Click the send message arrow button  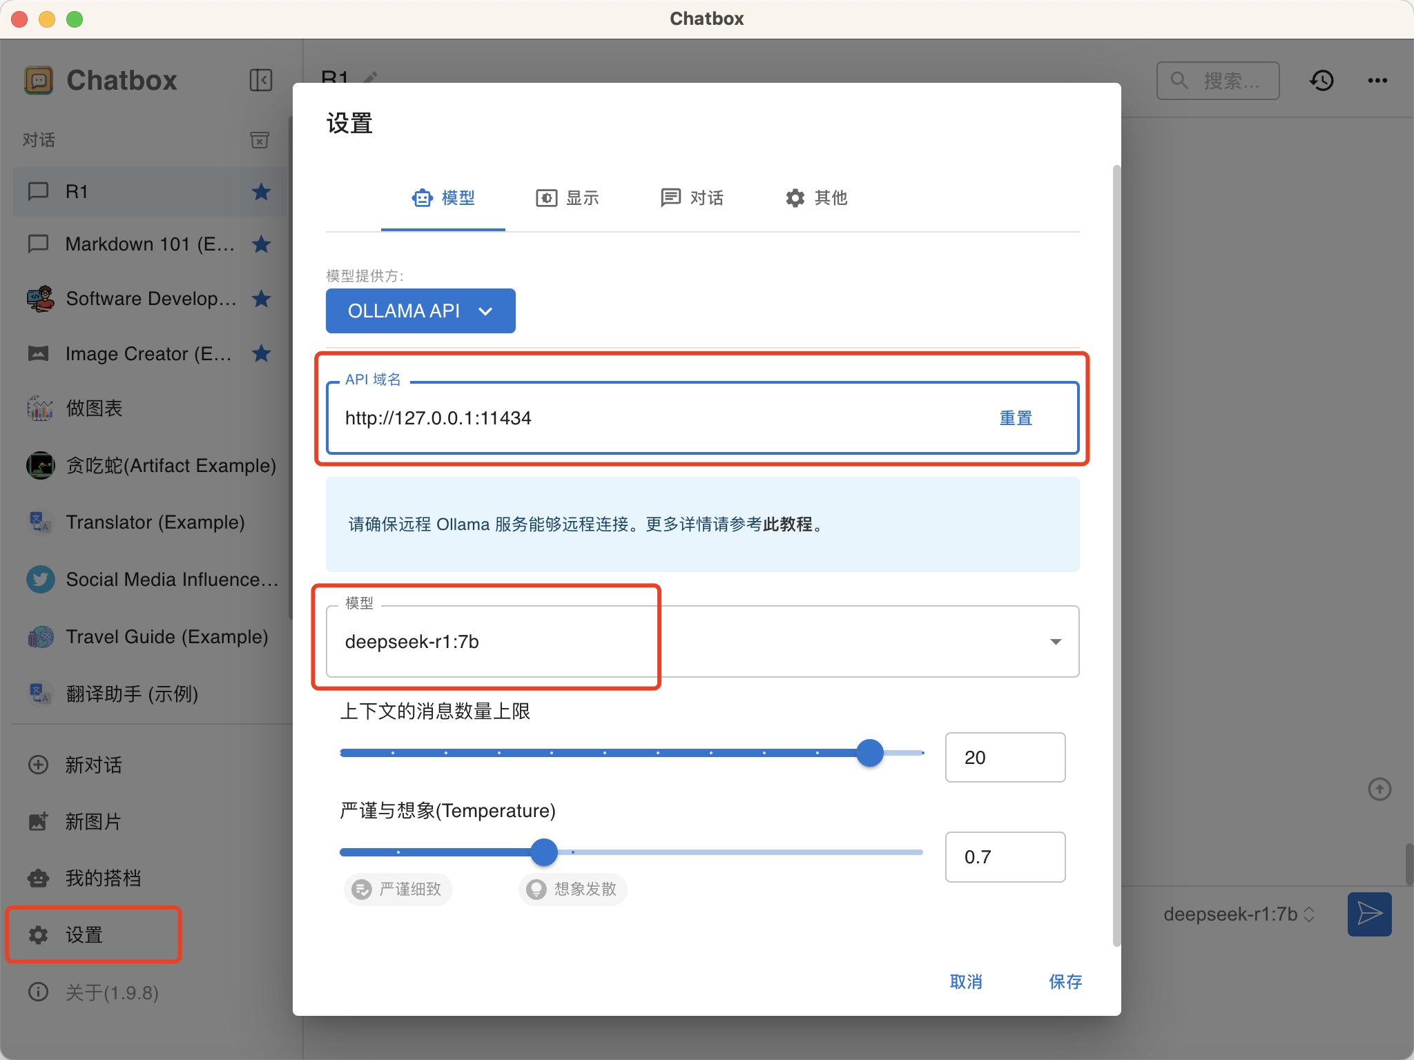click(x=1369, y=914)
